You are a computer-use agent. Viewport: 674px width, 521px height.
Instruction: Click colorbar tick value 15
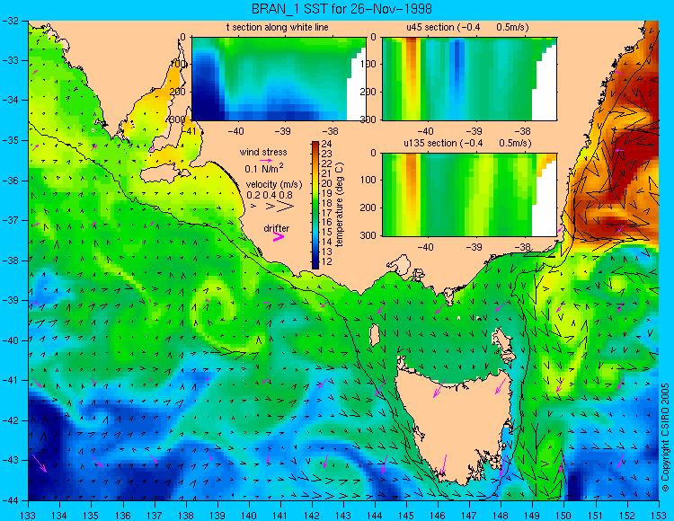(x=327, y=232)
